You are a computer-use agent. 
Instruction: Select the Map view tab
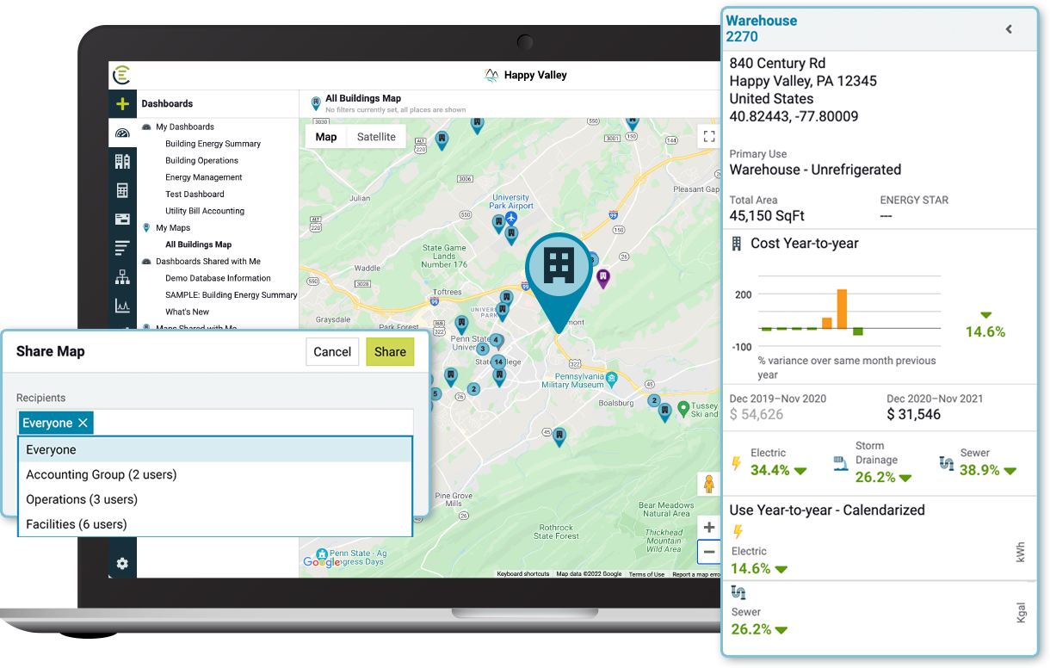coord(325,136)
